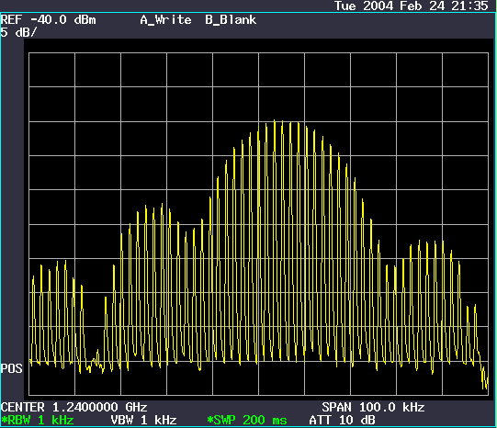Click the CENTER 1.2400000 GHz frequency readout
This screenshot has width=497, height=428.
(x=73, y=407)
